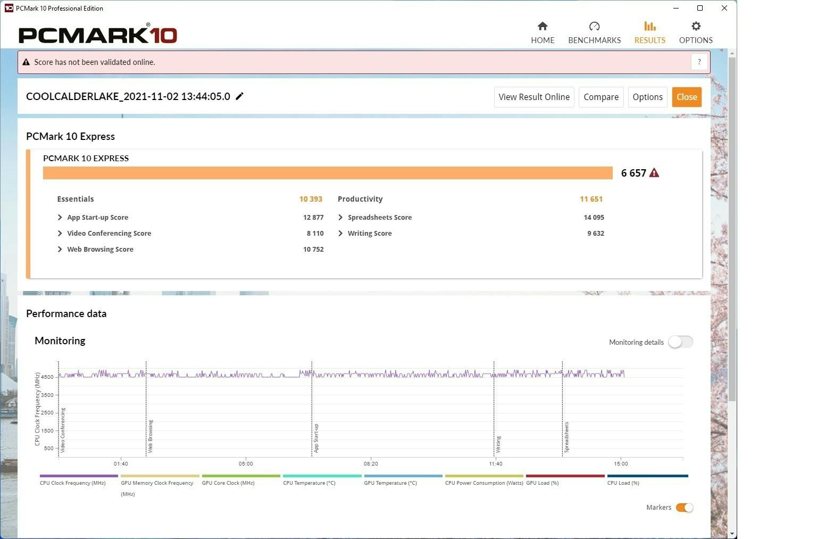Expand the Web Browsing Score row

coord(60,250)
